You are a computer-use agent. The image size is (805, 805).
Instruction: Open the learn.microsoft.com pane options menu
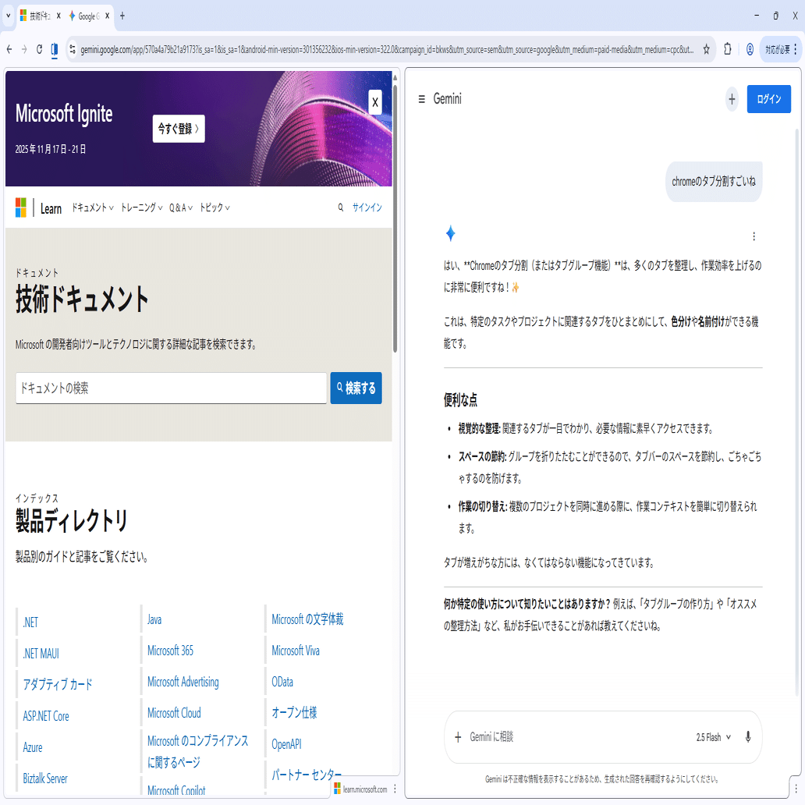[395, 789]
